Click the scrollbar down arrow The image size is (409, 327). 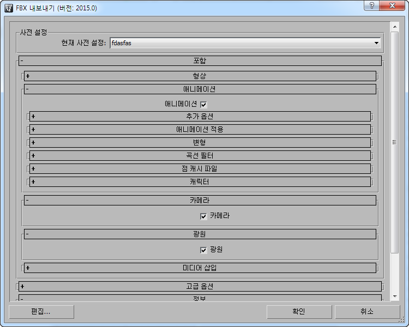click(x=395, y=296)
